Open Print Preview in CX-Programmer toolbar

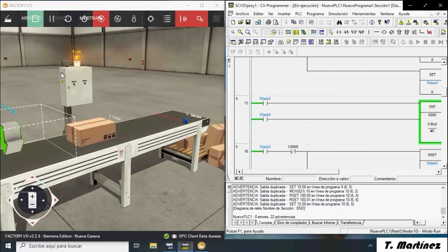276,22
